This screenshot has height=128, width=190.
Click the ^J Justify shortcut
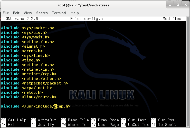[x=43, y=125]
